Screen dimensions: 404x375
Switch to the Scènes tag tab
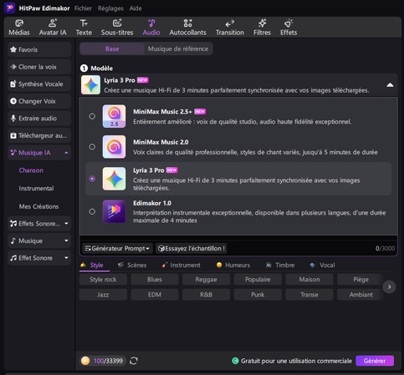(132, 265)
